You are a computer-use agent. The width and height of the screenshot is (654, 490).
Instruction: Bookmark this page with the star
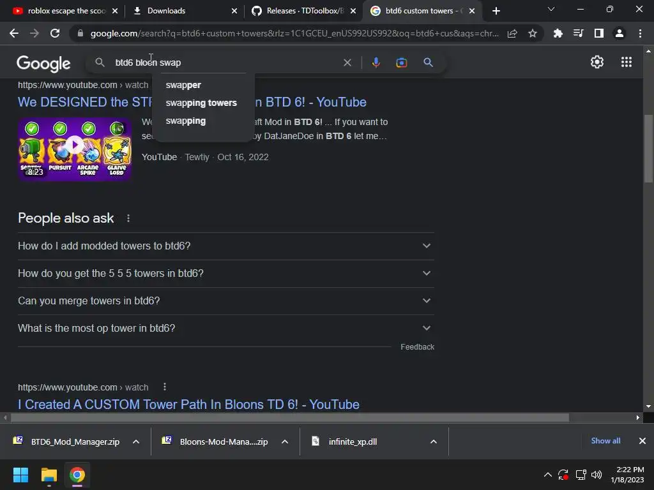(x=533, y=33)
